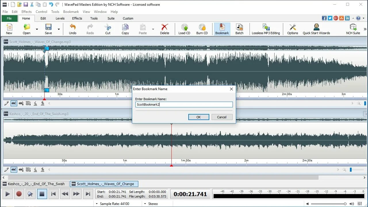Select the Load CD icon
The width and height of the screenshot is (368, 207).
184,29
